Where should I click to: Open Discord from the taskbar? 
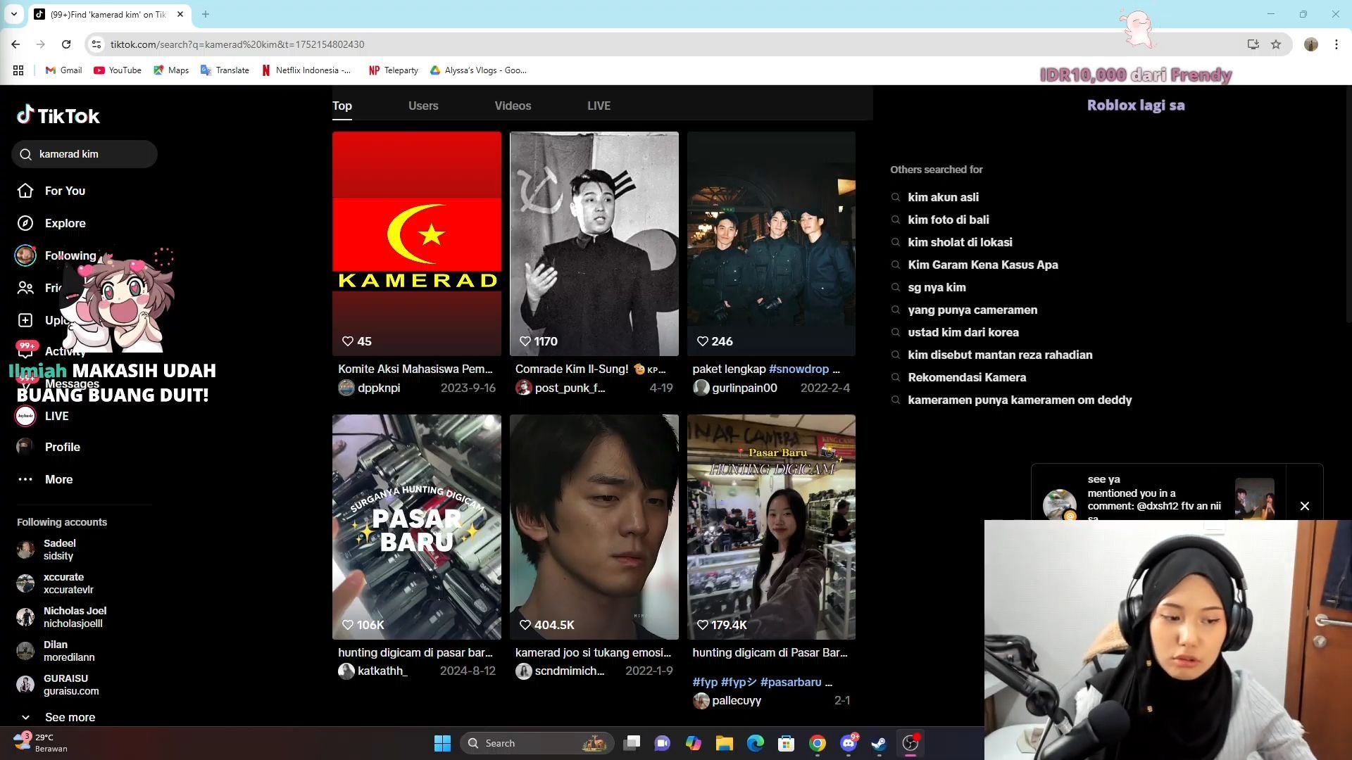[x=849, y=743]
